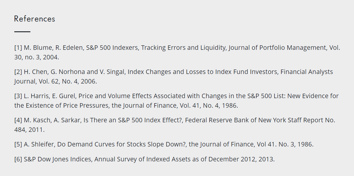Click the '484, 2011.' line

coord(29,130)
